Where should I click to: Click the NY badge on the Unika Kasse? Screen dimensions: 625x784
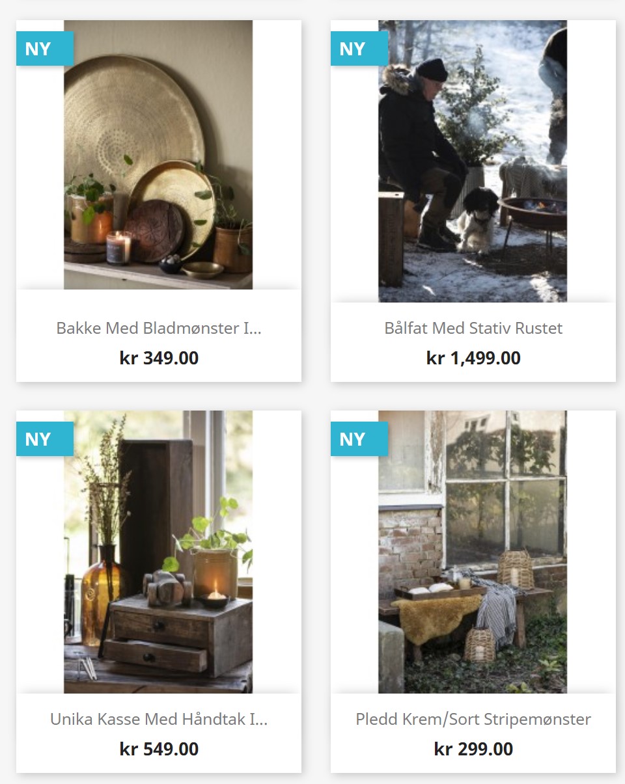(45, 439)
